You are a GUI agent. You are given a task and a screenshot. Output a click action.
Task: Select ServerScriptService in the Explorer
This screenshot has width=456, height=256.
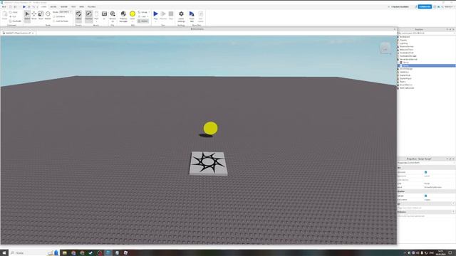(x=408, y=59)
